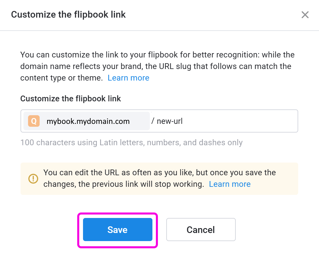Select the mybook.mydomain.com domain text

click(x=88, y=121)
